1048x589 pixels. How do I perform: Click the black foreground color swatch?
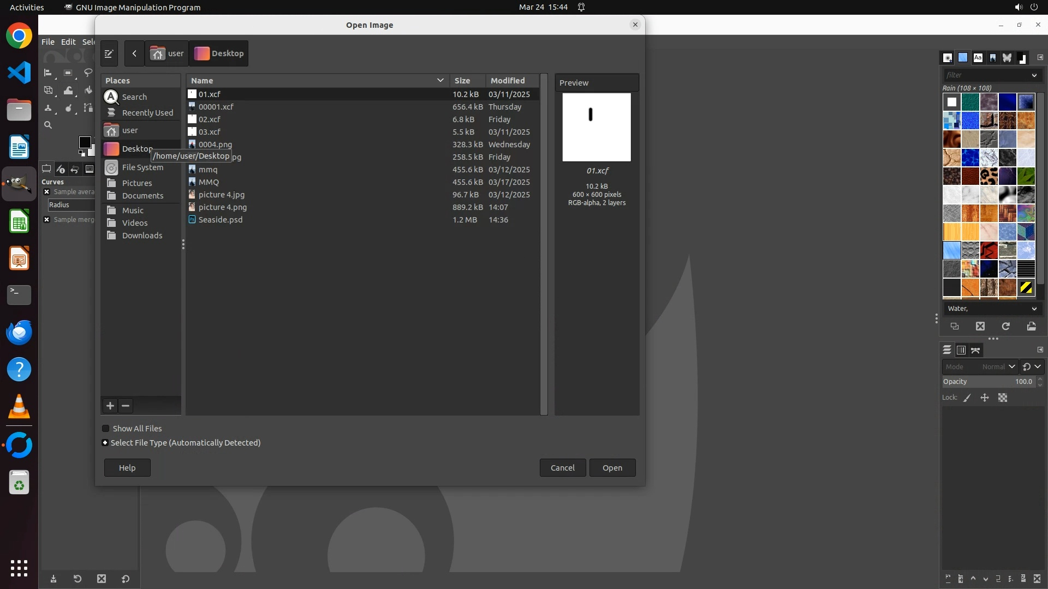pos(84,142)
